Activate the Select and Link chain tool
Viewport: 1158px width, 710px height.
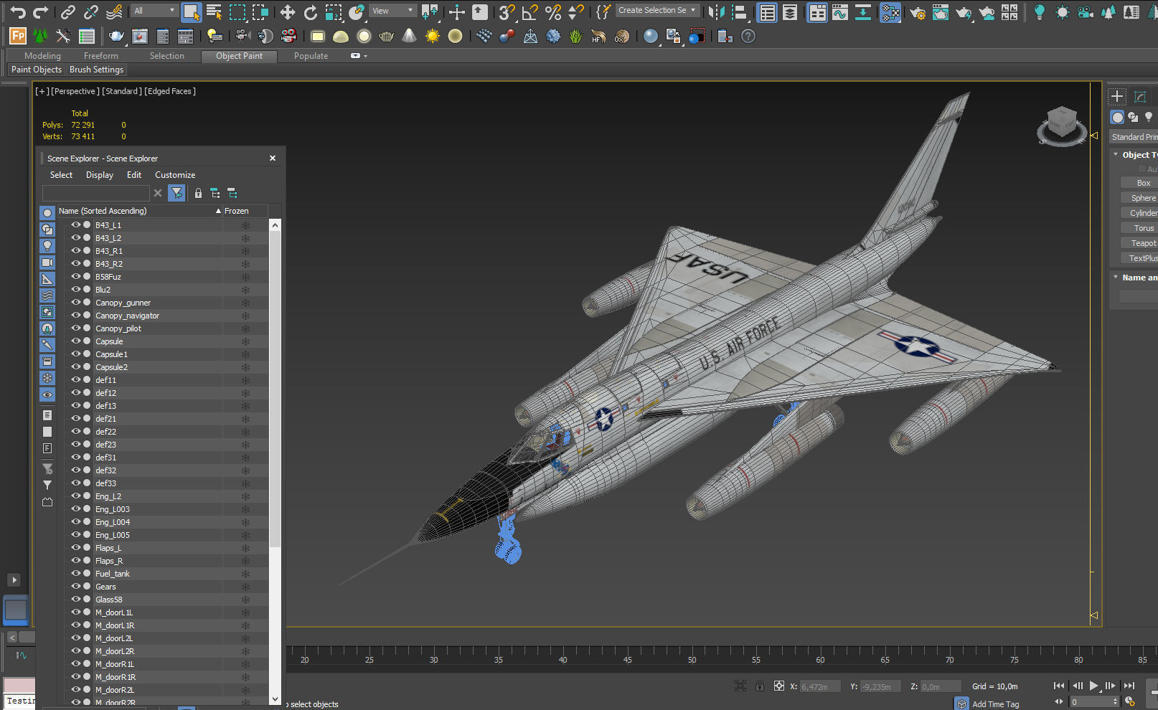pyautogui.click(x=68, y=11)
